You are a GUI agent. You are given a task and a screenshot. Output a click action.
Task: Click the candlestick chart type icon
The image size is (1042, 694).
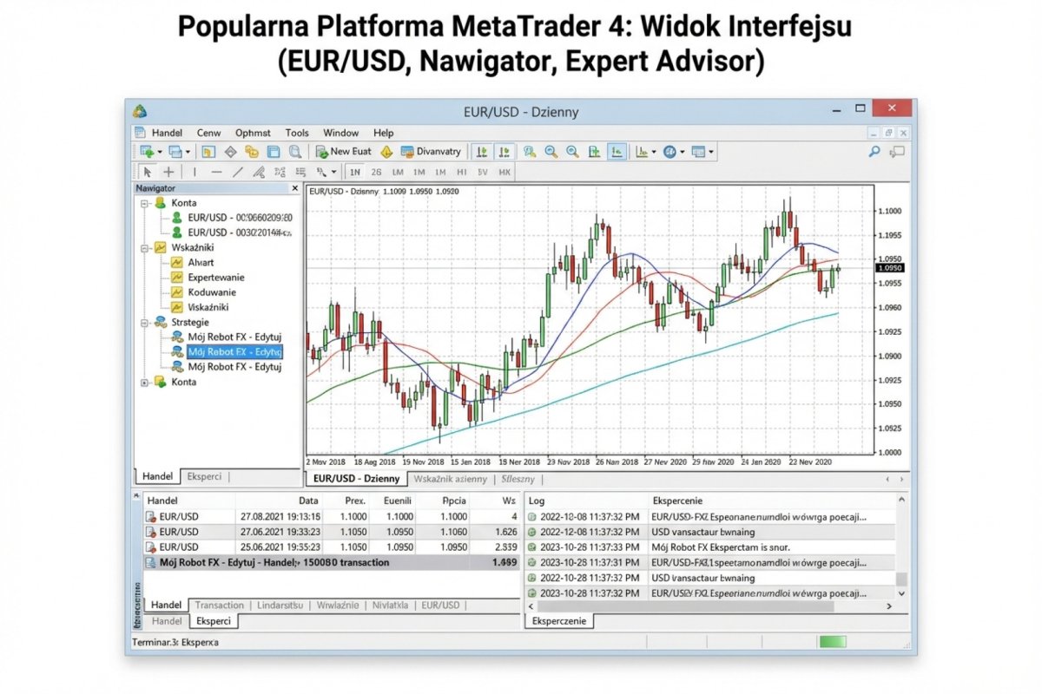pyautogui.click(x=617, y=151)
